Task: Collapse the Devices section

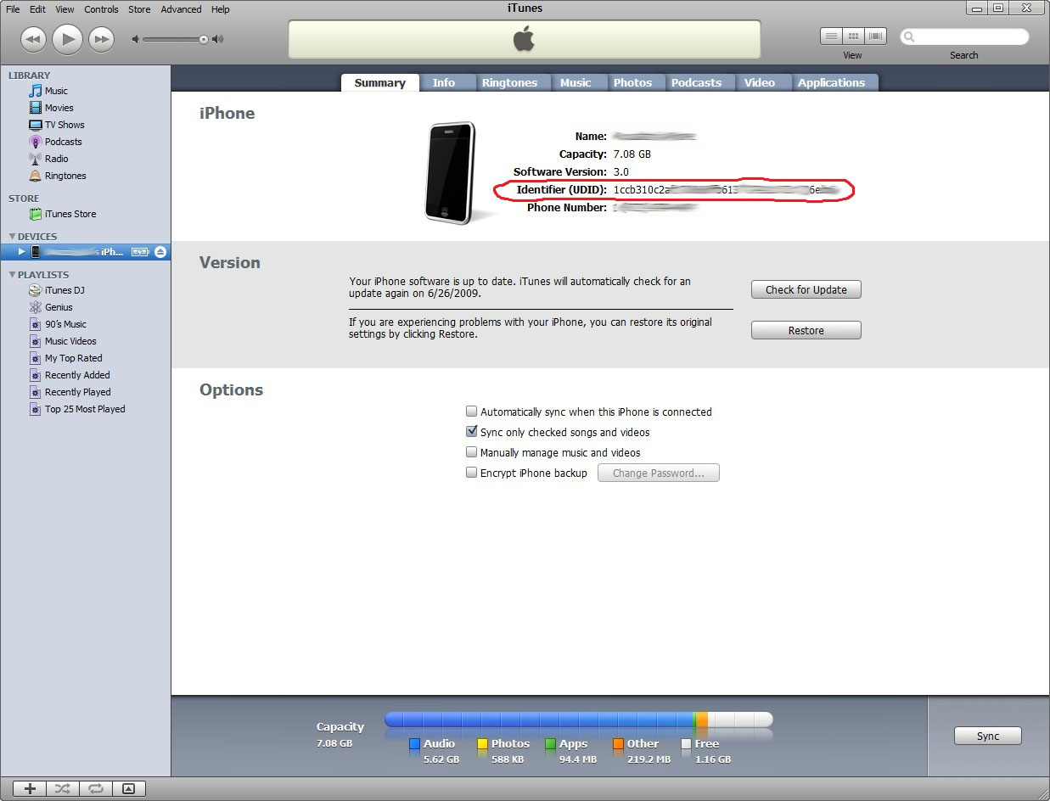Action: tap(12, 237)
